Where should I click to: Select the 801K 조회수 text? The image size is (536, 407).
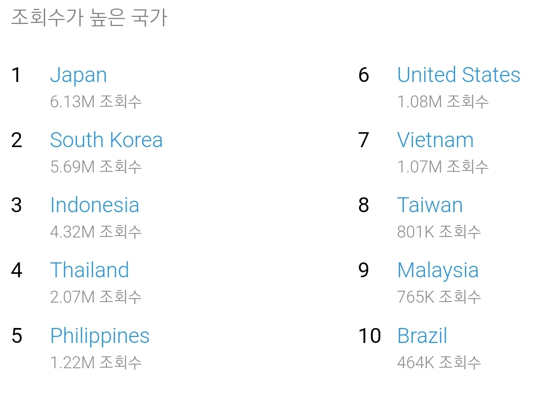(439, 232)
